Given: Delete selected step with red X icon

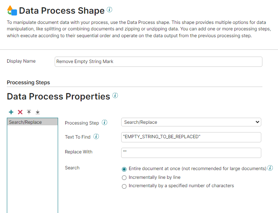Looking at the screenshot, I should click(20, 112).
